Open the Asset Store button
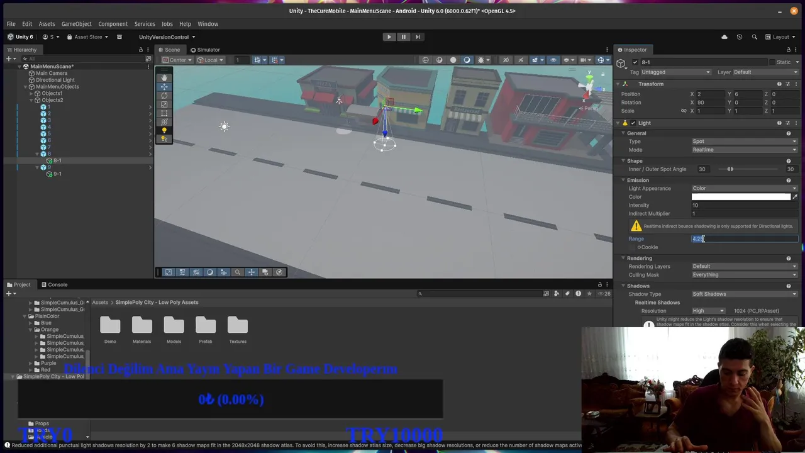Screen dimensions: 805x453 coord(87,36)
